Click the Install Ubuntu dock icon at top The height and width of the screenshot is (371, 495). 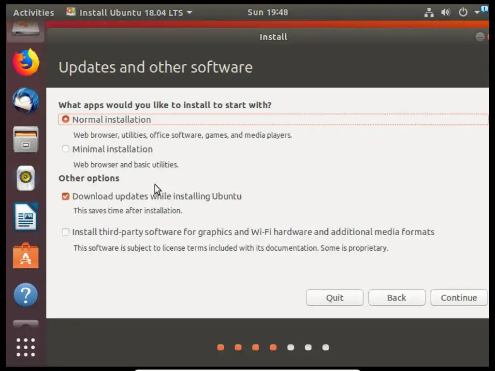[x=26, y=31]
